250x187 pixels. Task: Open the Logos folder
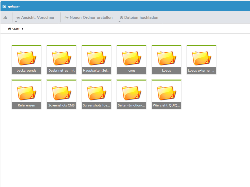coord(166,60)
